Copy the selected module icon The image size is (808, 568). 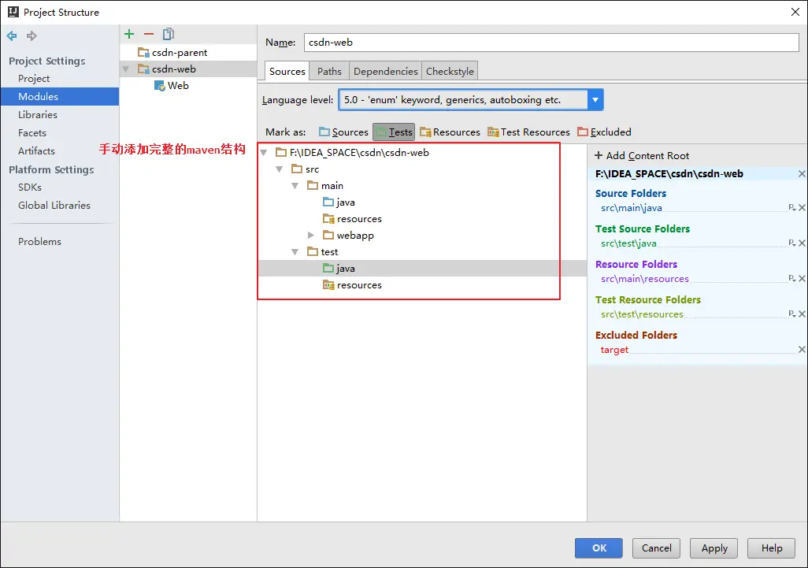tap(169, 34)
